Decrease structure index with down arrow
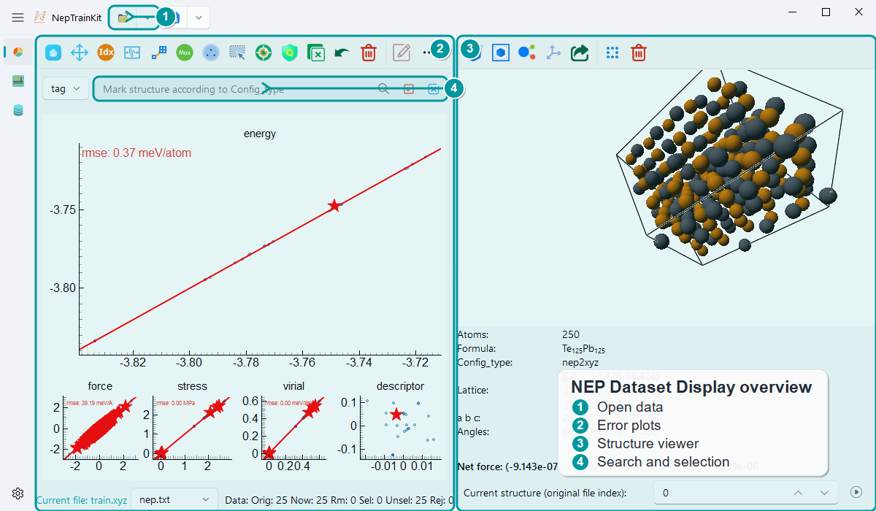 [825, 493]
